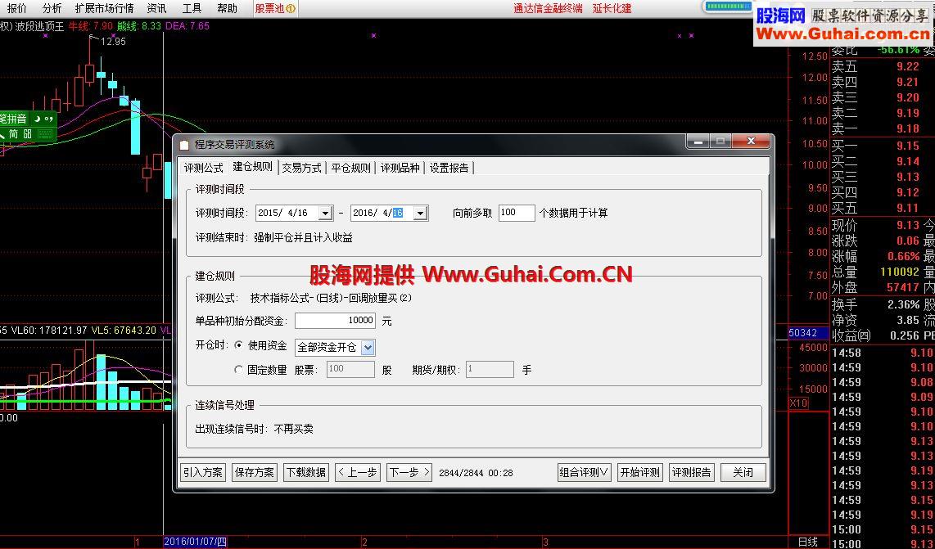Click the 关闭 button in dialog
The image size is (935, 549).
click(743, 473)
